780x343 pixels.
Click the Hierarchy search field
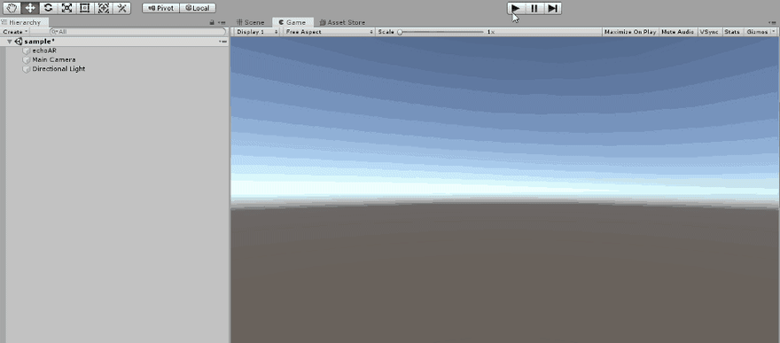(137, 32)
